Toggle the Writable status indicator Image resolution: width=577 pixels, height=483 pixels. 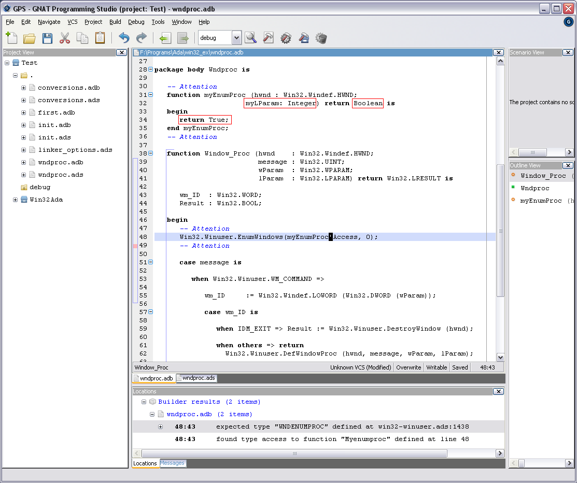(437, 367)
